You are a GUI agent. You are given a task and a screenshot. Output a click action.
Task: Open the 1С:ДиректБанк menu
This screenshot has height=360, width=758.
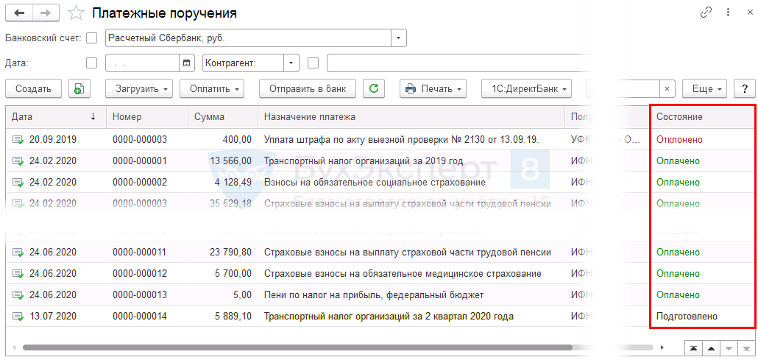(x=527, y=88)
